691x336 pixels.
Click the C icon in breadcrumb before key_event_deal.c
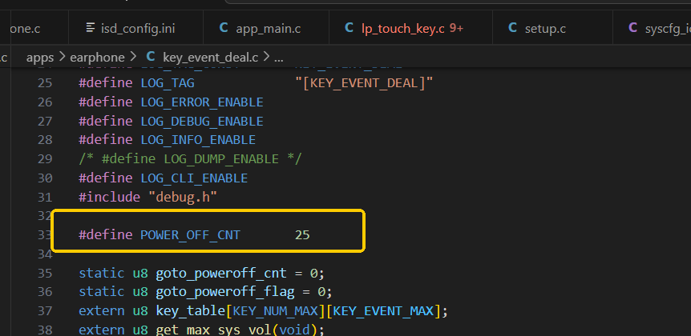(151, 57)
